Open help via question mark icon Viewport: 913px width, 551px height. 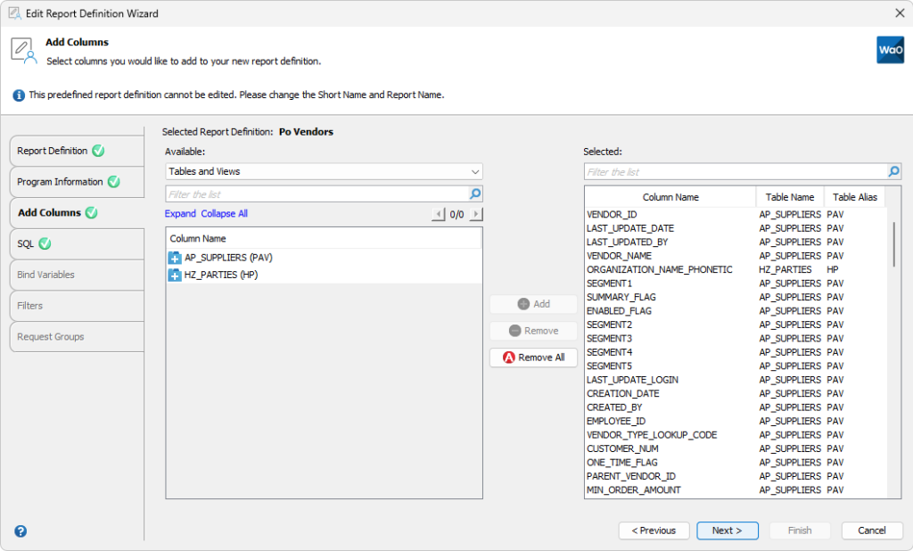pyautogui.click(x=20, y=531)
